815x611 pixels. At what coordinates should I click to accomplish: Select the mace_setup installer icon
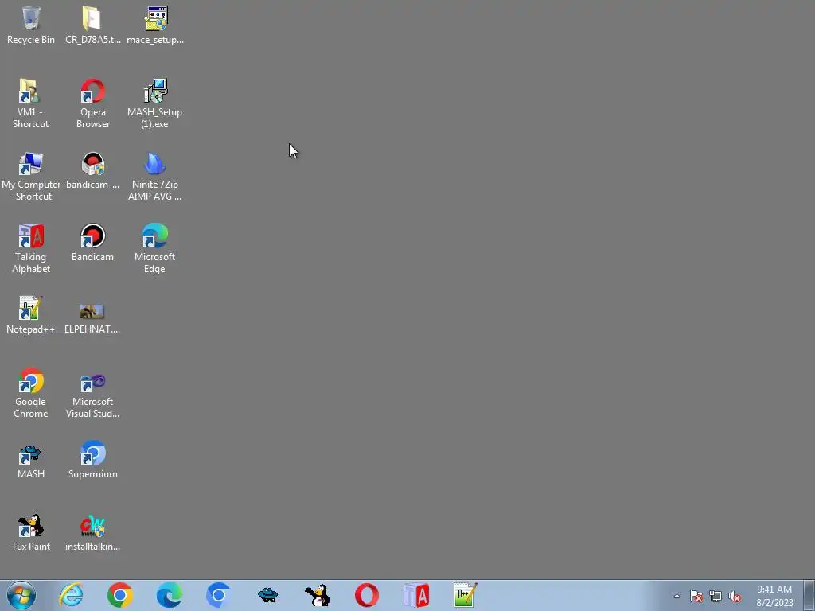pos(155,25)
